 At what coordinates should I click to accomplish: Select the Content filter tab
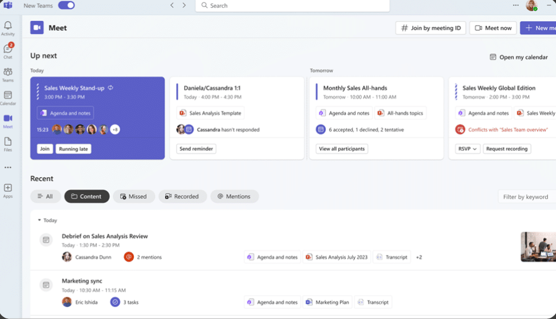tap(87, 196)
